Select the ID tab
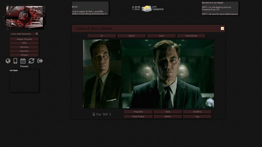 click(102, 36)
